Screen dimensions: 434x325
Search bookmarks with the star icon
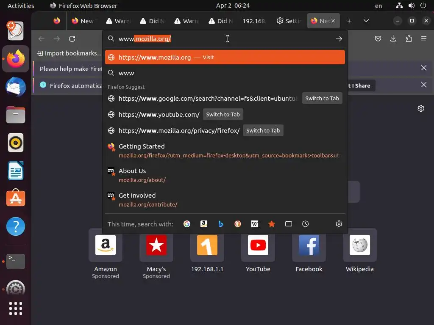[272, 224]
